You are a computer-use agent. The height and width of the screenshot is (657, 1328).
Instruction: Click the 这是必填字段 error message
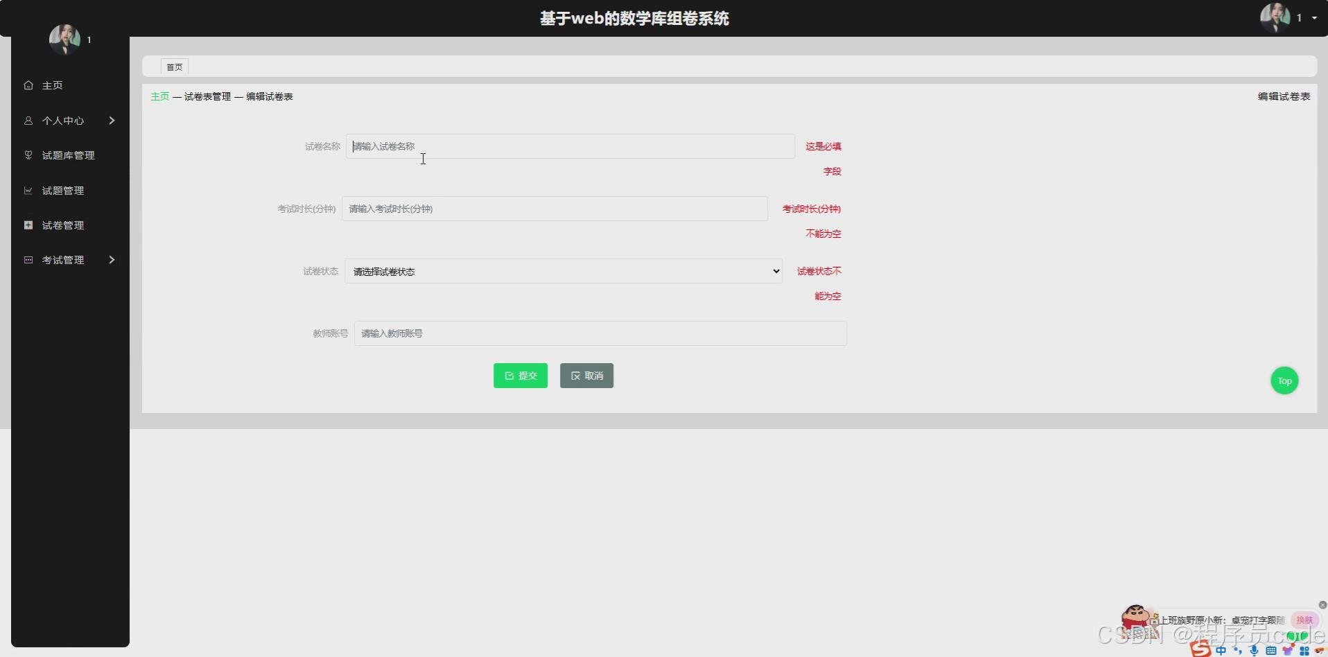(823, 159)
